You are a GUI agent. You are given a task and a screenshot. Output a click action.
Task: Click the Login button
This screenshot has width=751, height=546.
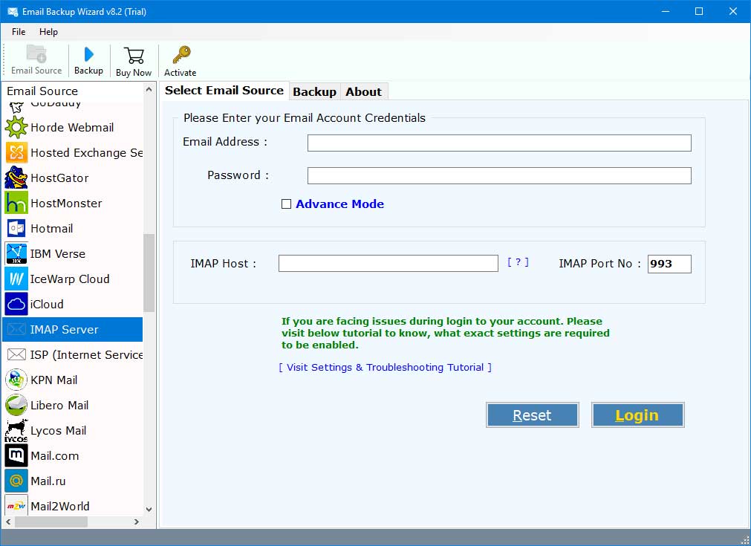pyautogui.click(x=637, y=415)
